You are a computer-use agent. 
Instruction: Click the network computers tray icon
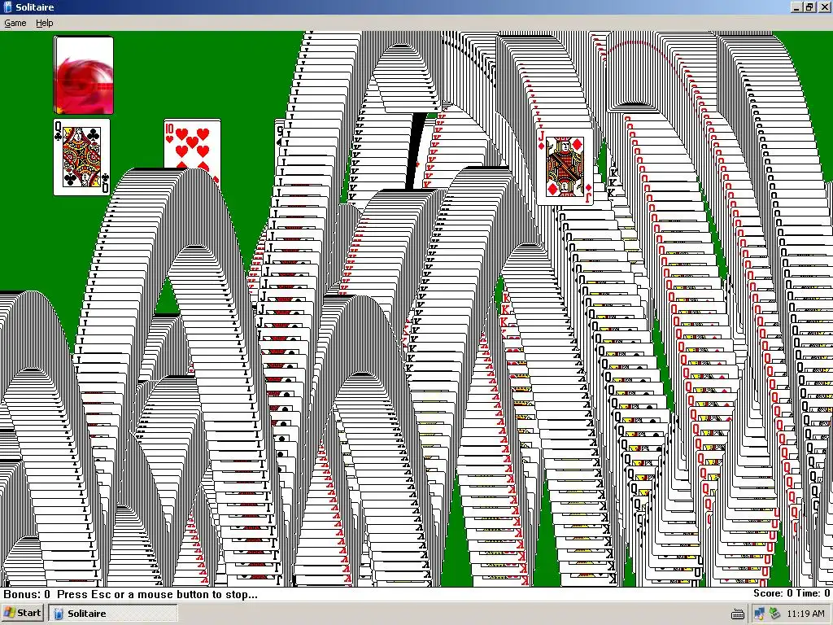[x=759, y=614]
